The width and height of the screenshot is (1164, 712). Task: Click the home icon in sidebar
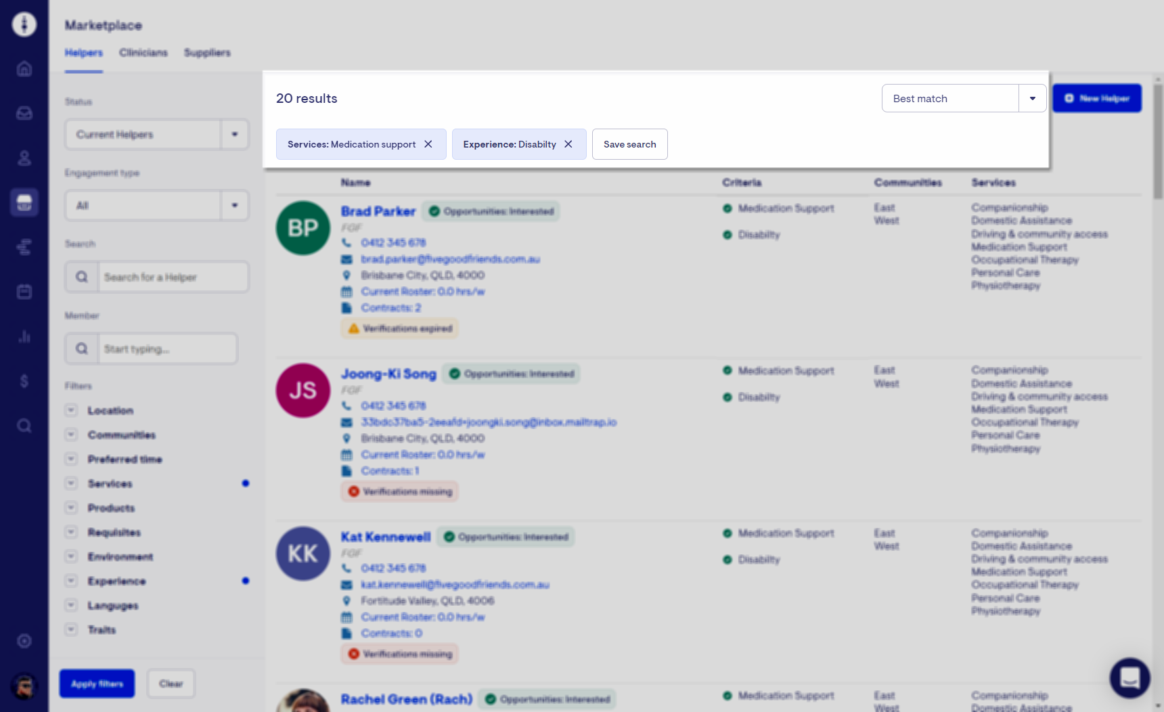24,69
